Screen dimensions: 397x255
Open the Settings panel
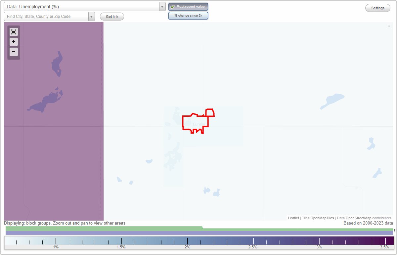click(377, 8)
